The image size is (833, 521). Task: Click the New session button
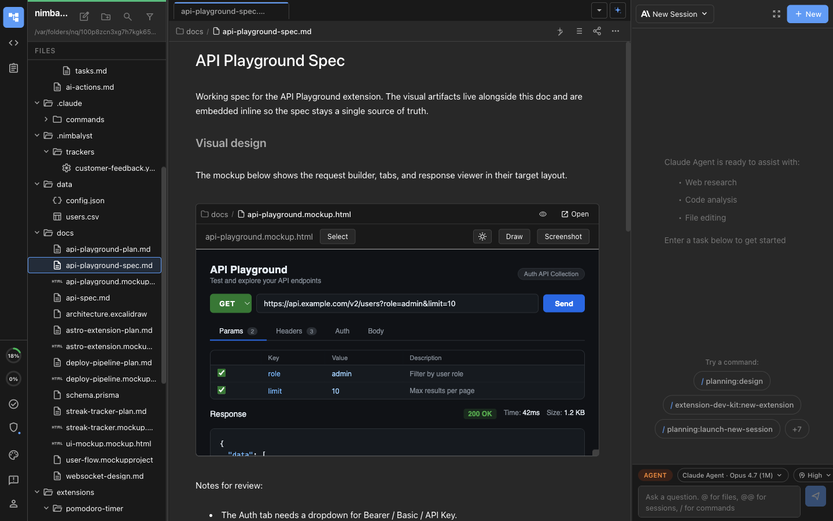coord(808,14)
